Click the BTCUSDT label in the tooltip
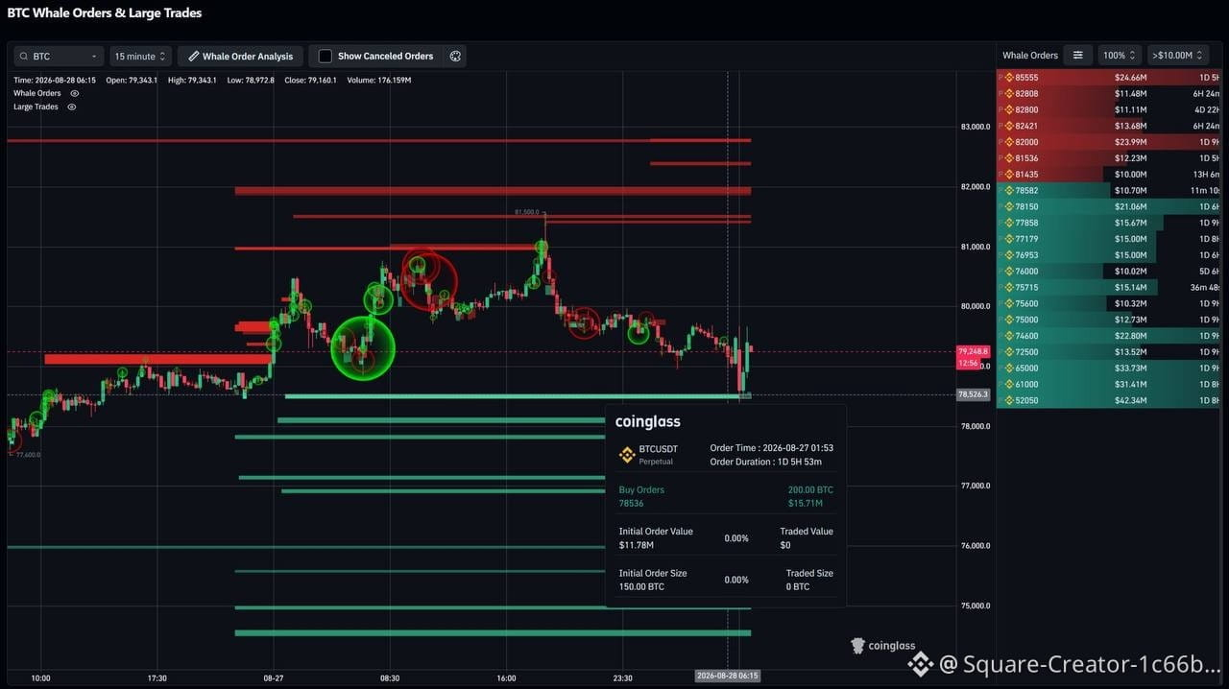The width and height of the screenshot is (1229, 689). [x=659, y=449]
